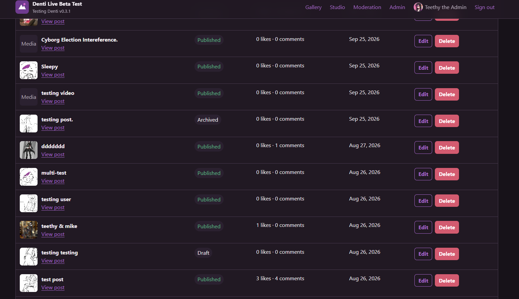
Task: Click Media placeholder for testing video
Action: pos(28,97)
